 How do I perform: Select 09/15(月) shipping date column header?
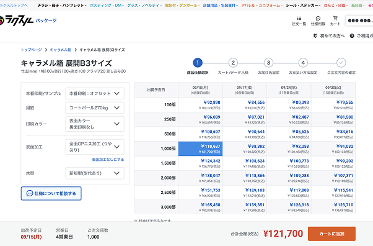(200, 90)
